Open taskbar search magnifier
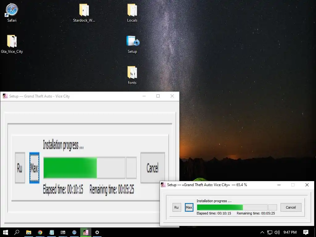 click(x=17, y=232)
